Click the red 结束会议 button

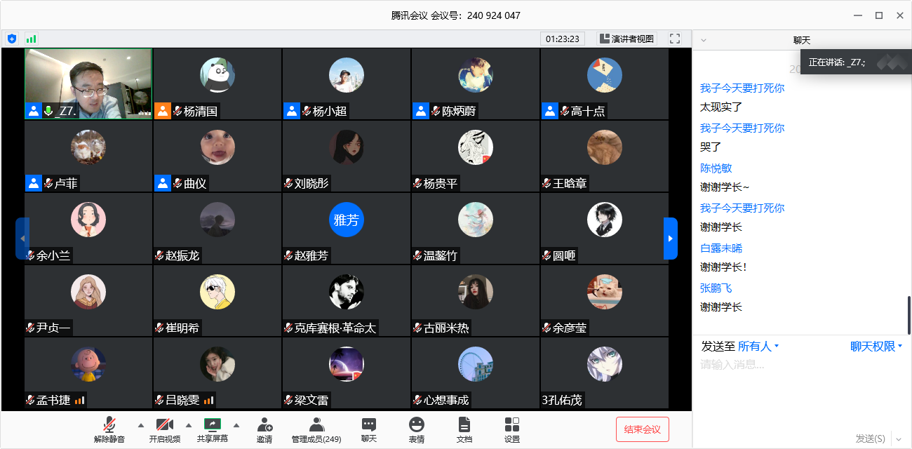pyautogui.click(x=643, y=429)
